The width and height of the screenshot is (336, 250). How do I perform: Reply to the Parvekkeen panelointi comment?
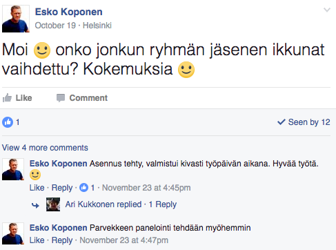click(x=62, y=240)
